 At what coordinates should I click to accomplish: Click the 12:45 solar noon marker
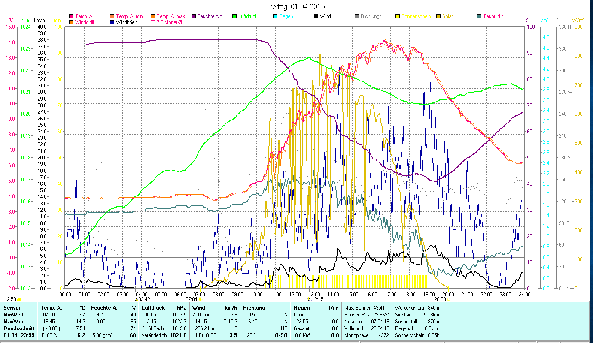[x=317, y=299]
